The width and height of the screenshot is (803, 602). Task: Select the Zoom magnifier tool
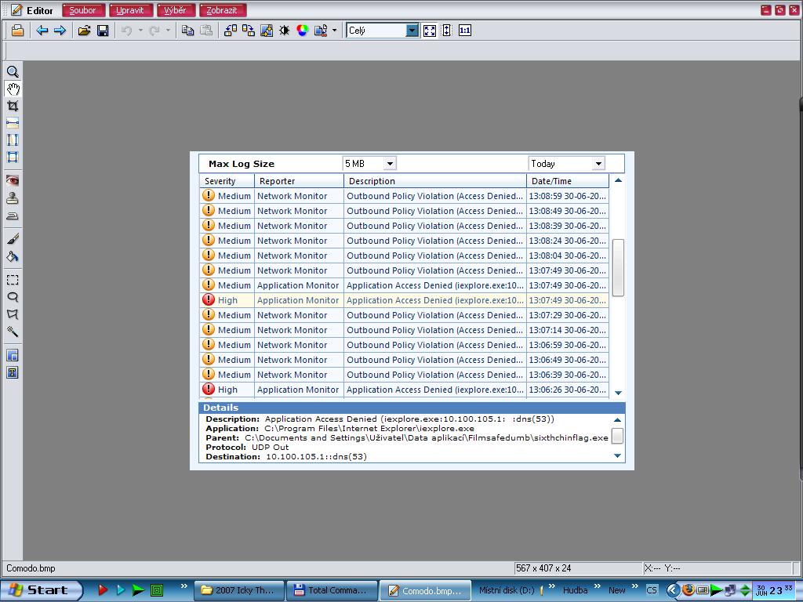(x=13, y=71)
